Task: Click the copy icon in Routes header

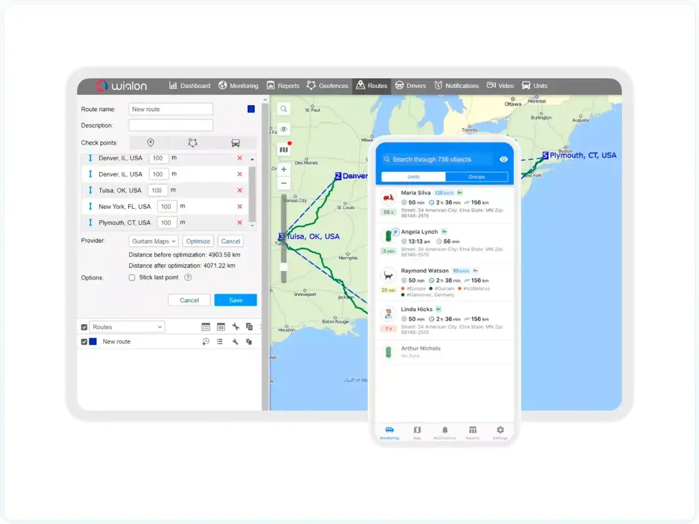Action: 249,327
